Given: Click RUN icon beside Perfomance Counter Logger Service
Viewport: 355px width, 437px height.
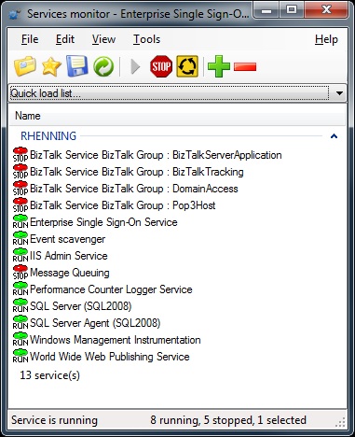Looking at the screenshot, I should pyautogui.click(x=20, y=289).
